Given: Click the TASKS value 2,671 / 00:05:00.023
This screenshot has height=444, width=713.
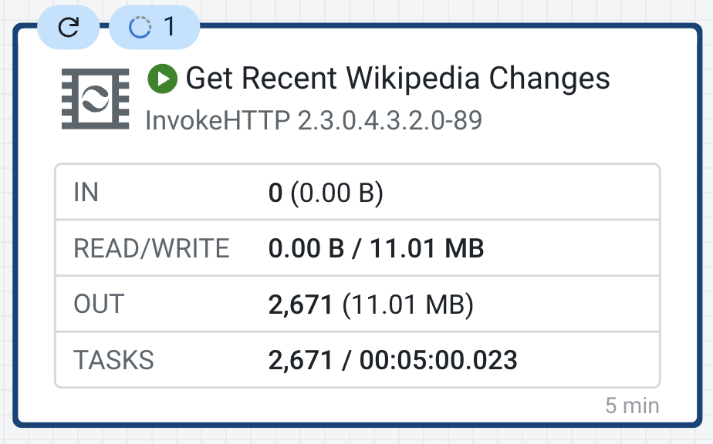Looking at the screenshot, I should [393, 359].
